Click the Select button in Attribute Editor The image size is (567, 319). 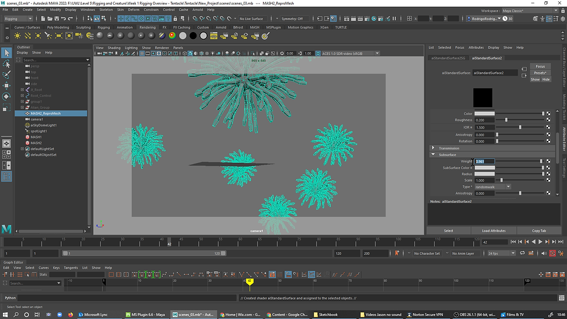pos(448,231)
